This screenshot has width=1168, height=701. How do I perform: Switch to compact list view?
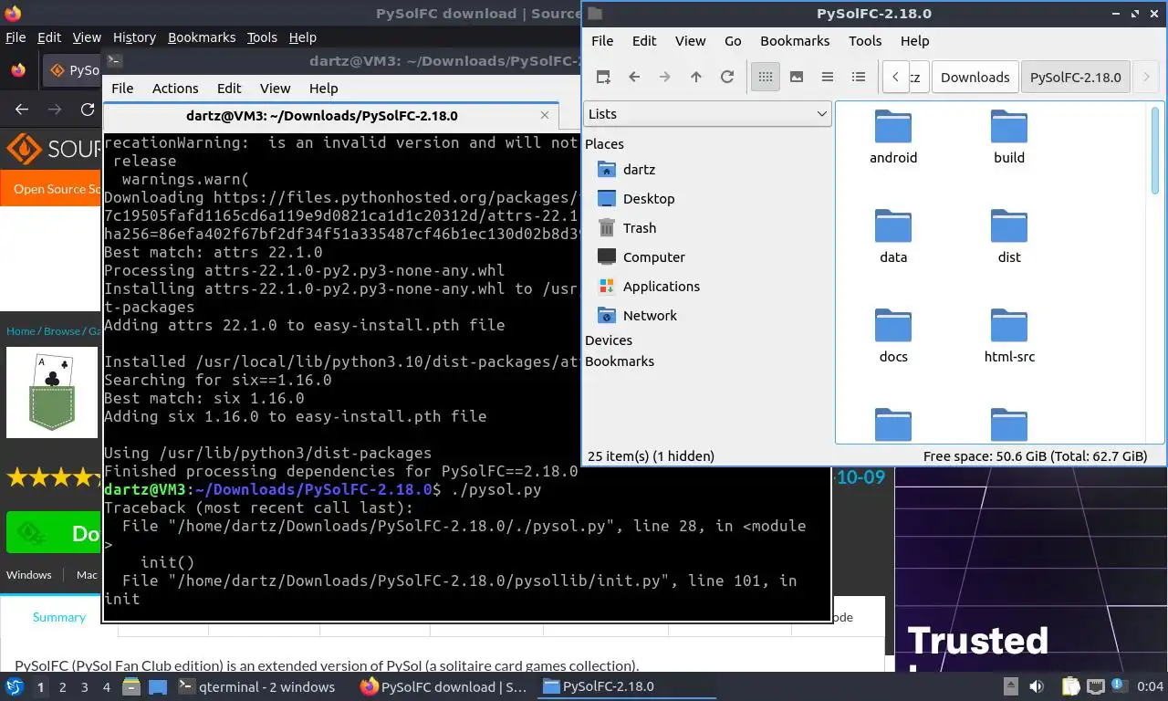coord(828,77)
